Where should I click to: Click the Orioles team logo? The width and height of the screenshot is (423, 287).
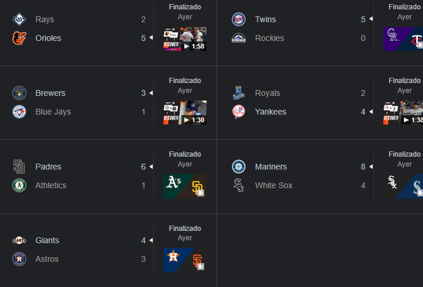tap(19, 38)
